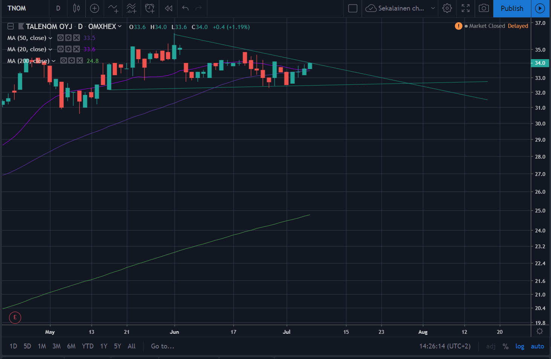This screenshot has height=359, width=551.
Task: Select the YTD time range
Action: [x=87, y=346]
